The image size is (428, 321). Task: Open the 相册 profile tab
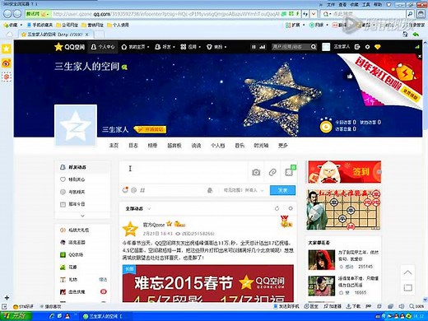pyautogui.click(x=152, y=146)
